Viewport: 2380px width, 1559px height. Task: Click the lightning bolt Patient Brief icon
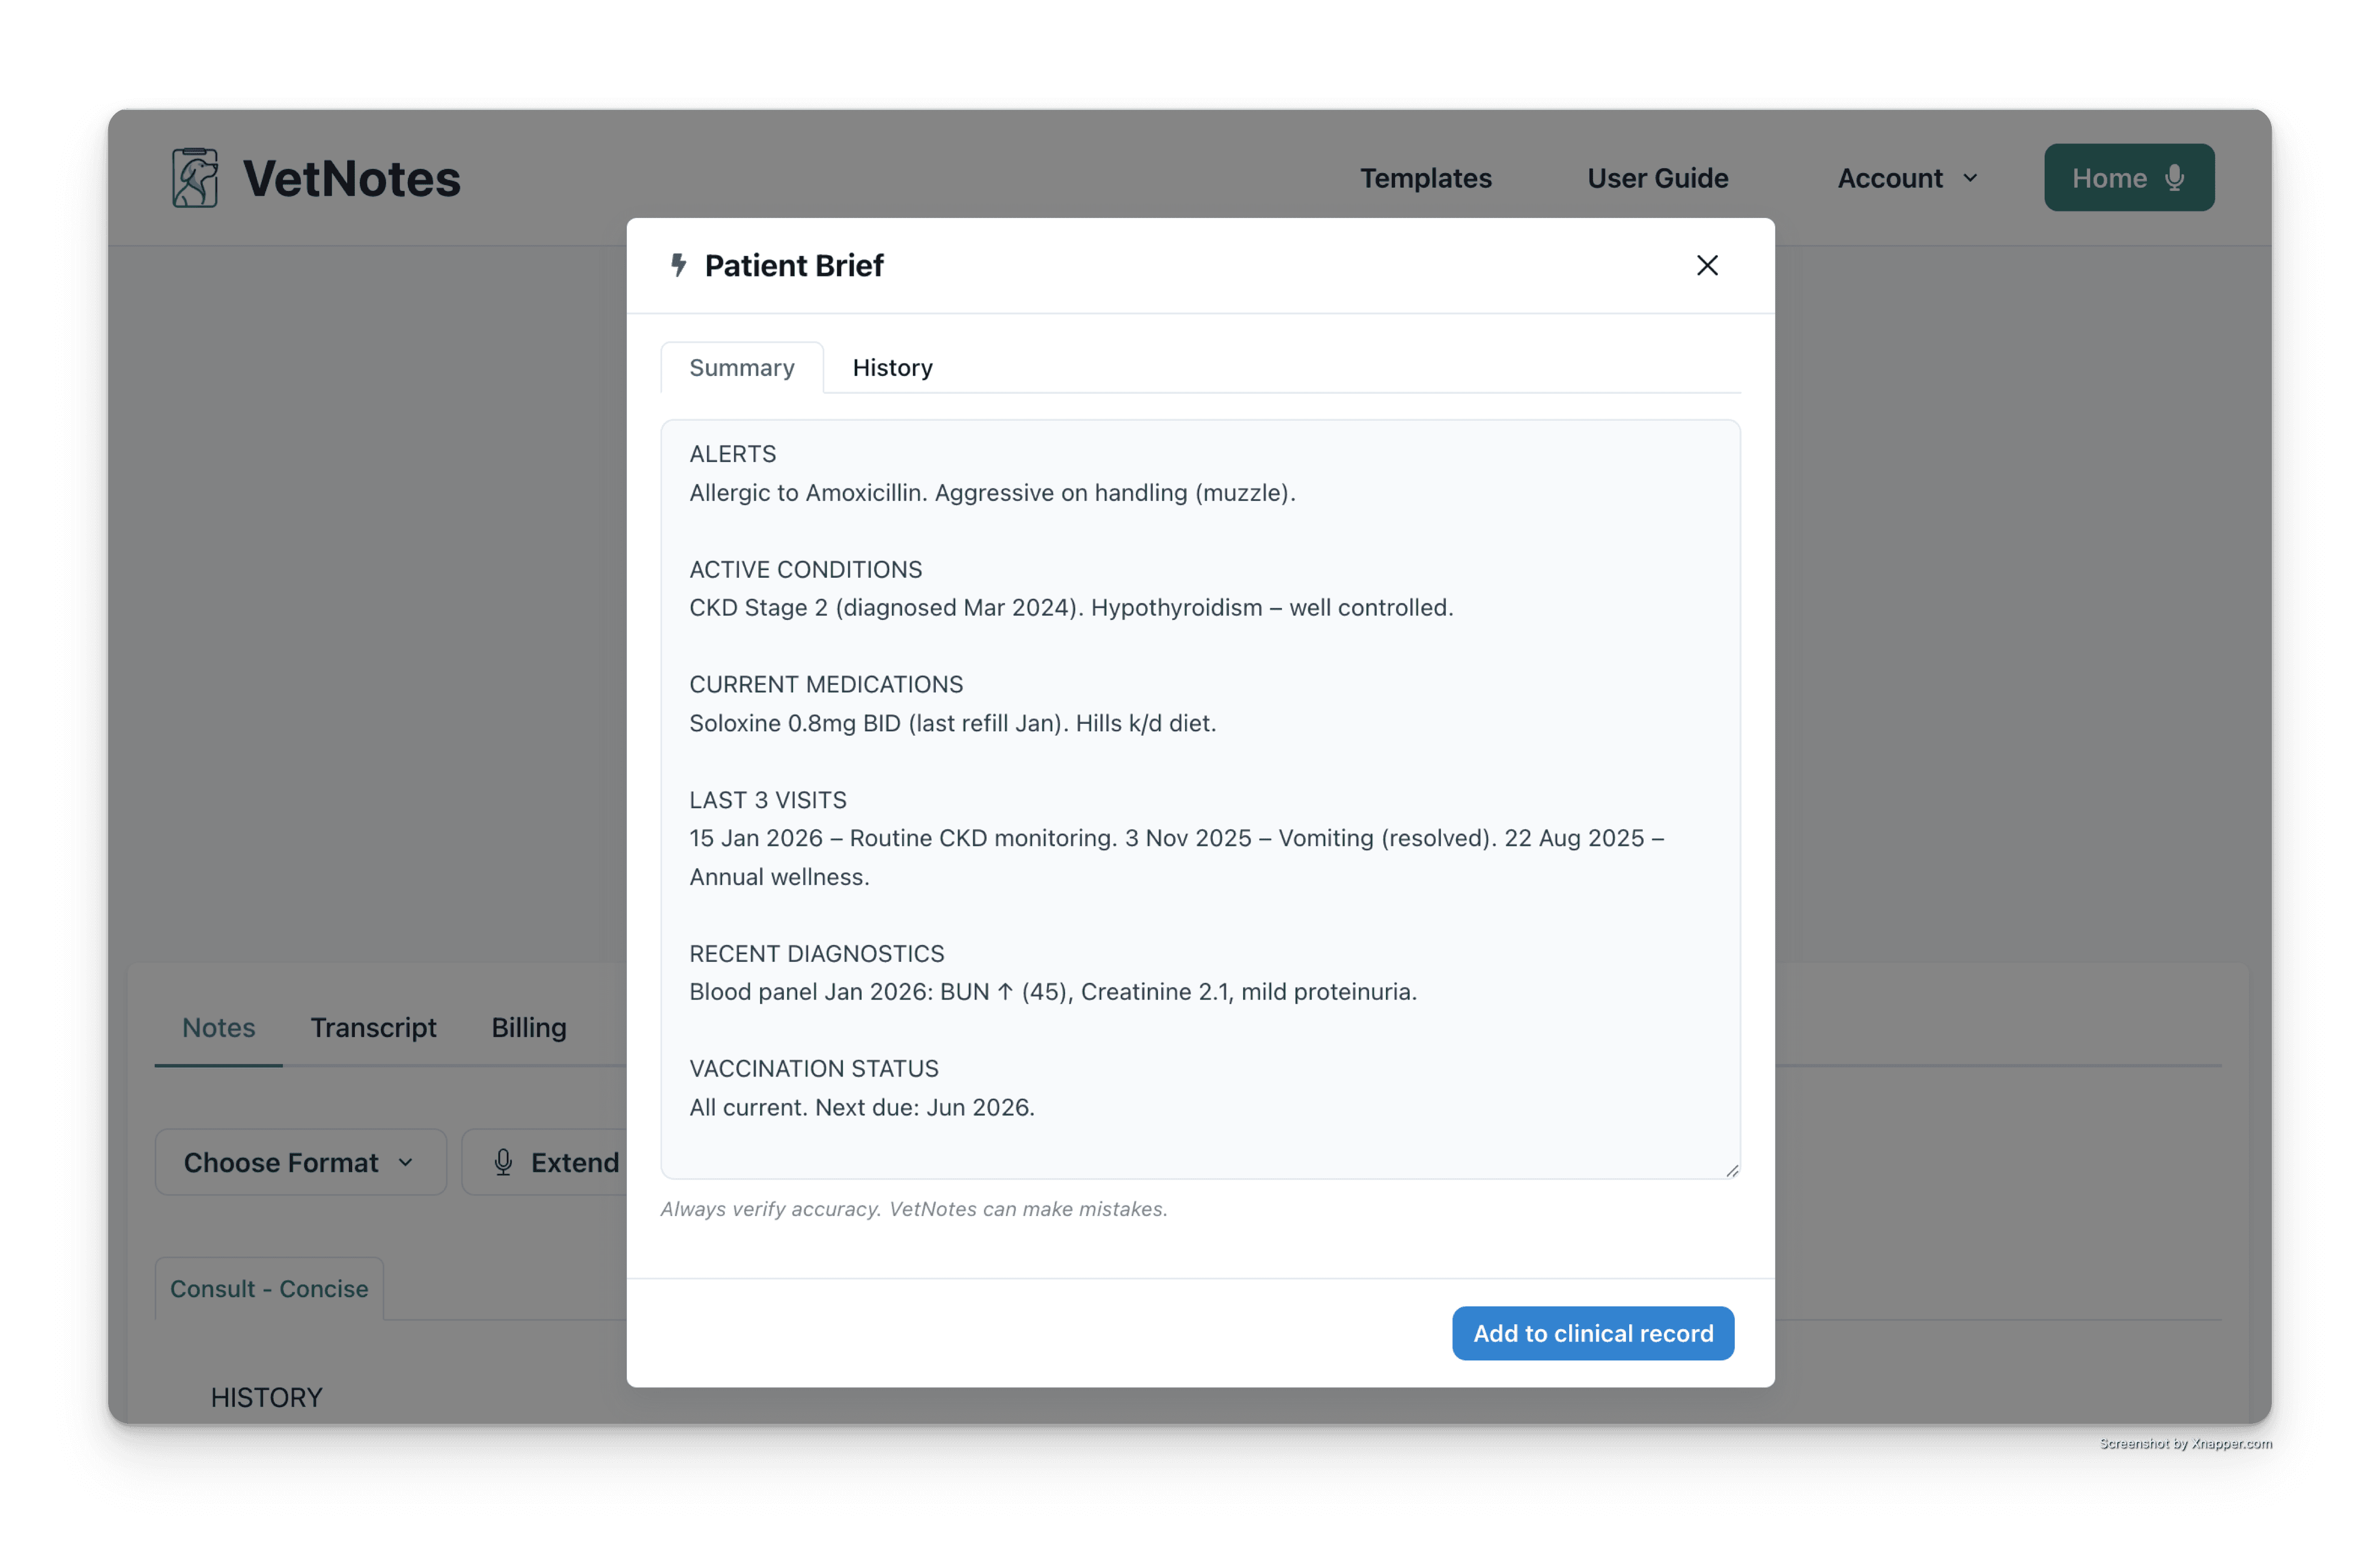[678, 265]
